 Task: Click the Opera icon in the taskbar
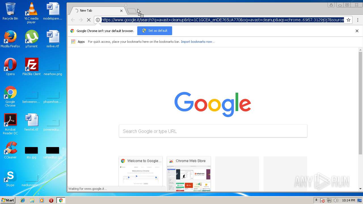[x=51, y=200]
